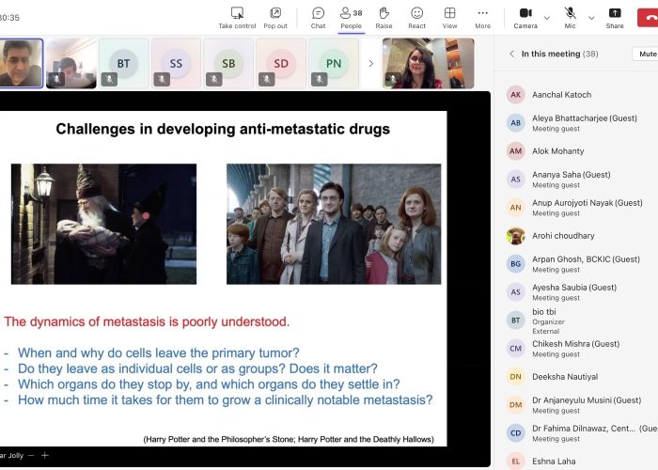Select Ananya Saha (Guest) participant
The image size is (658, 470).
(580, 180)
